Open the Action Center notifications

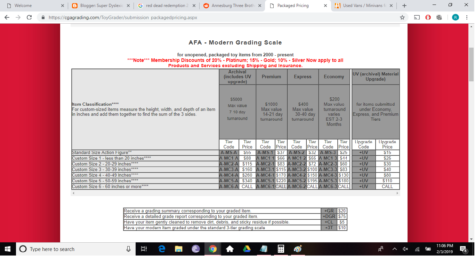(464, 249)
